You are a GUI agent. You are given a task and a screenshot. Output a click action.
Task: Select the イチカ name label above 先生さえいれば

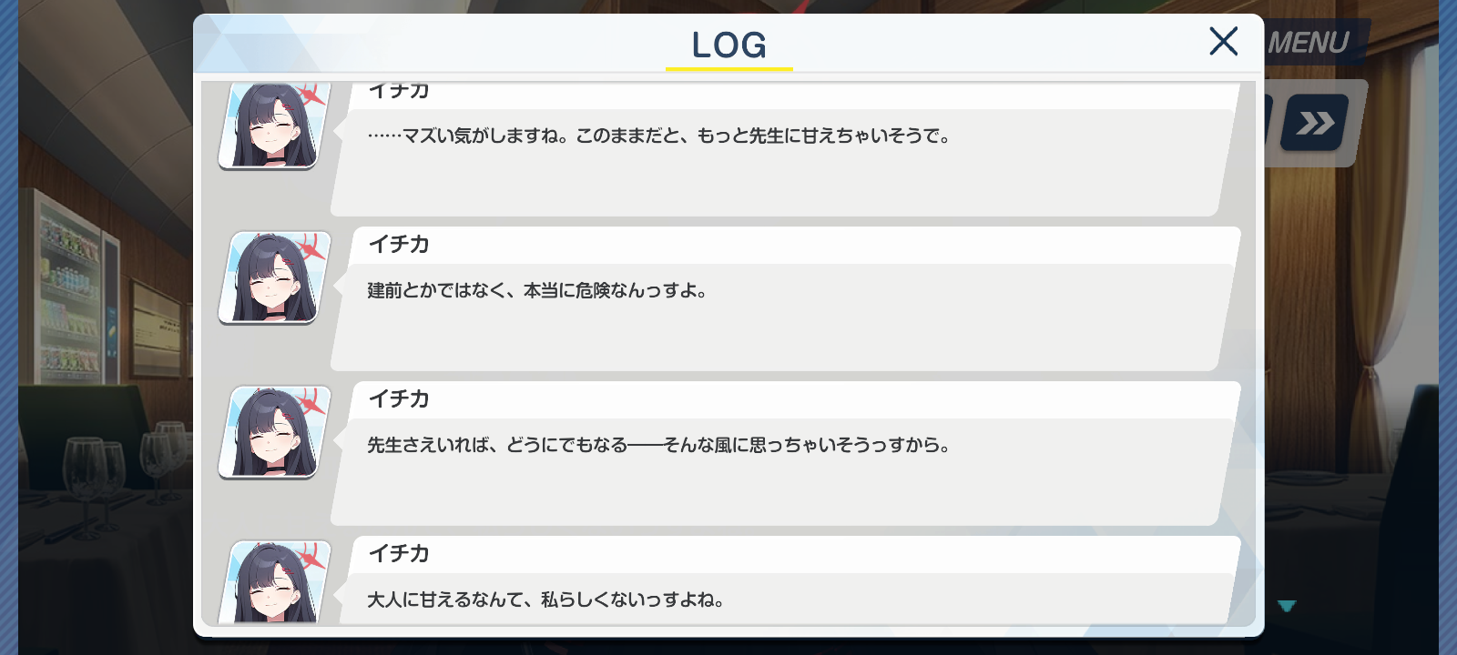coord(399,398)
